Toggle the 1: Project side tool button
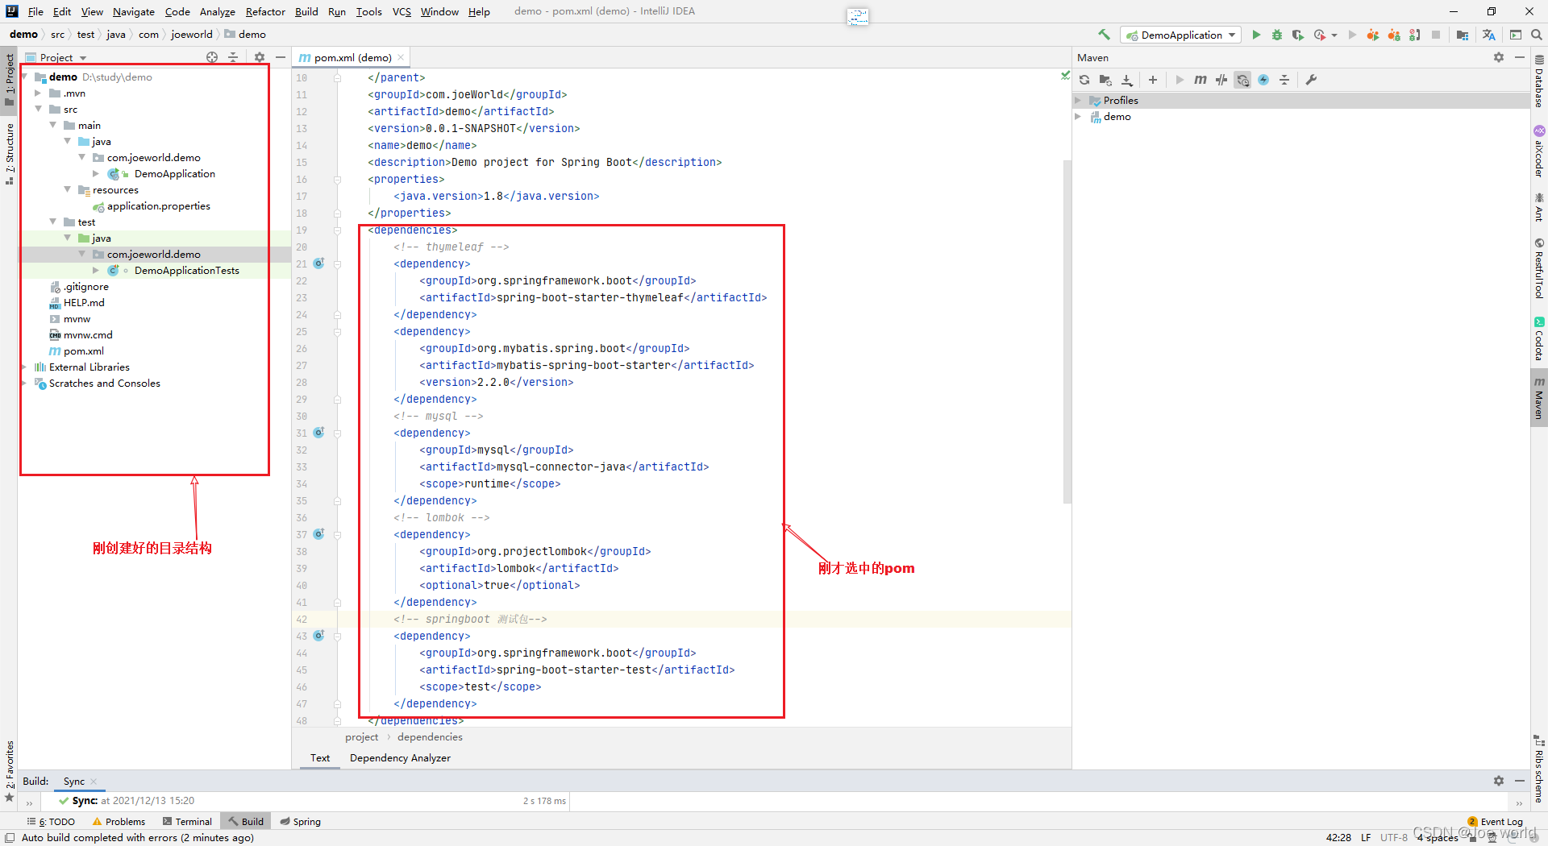This screenshot has height=846, width=1548. (9, 80)
